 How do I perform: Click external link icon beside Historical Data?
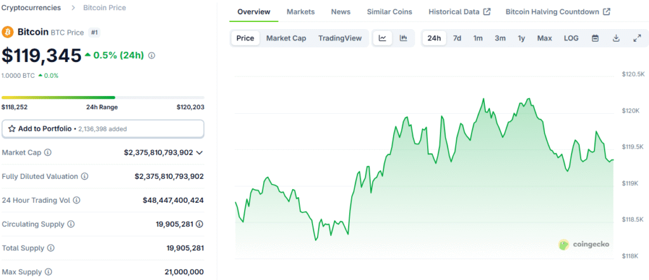coord(487,11)
